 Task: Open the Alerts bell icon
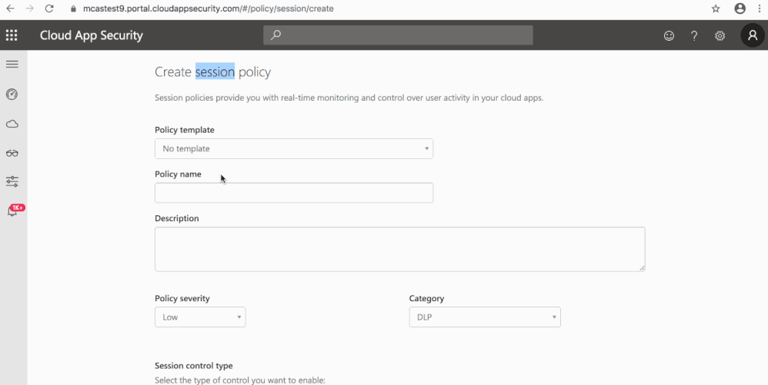click(x=12, y=211)
